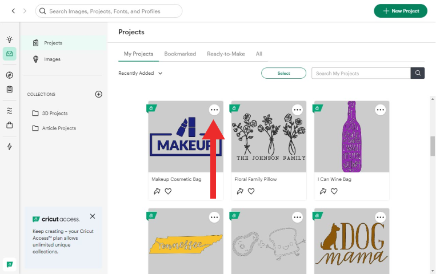
Task: Open the 3D Projects collection folder
Action: coord(54,113)
